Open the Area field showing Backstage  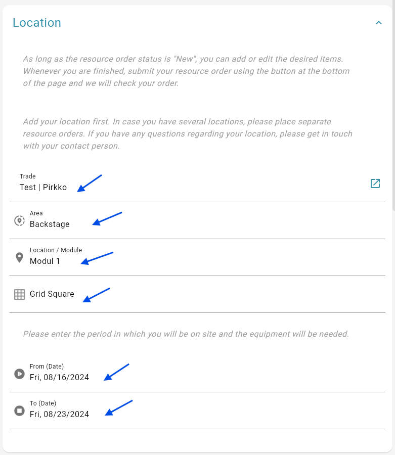(x=197, y=221)
